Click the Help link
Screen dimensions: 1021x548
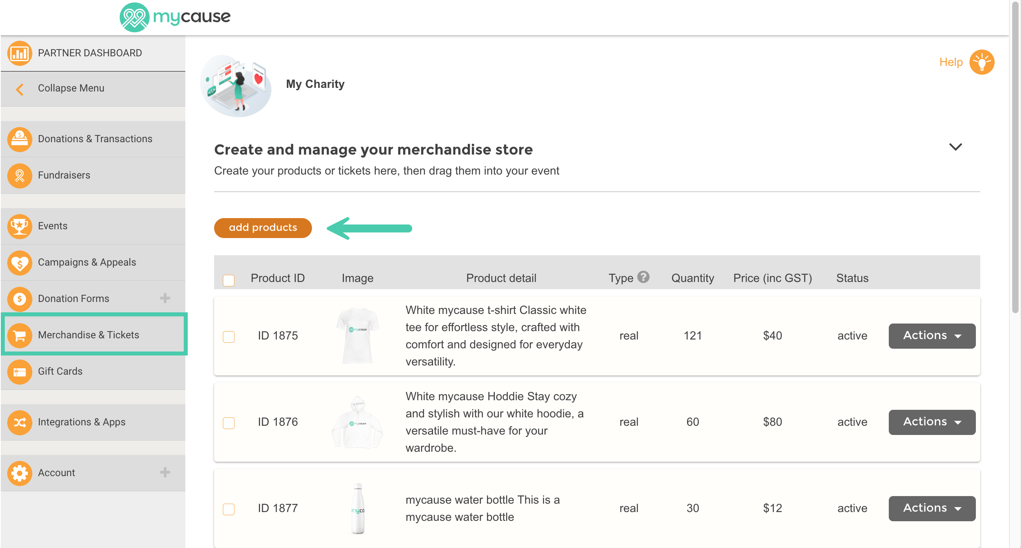point(951,62)
